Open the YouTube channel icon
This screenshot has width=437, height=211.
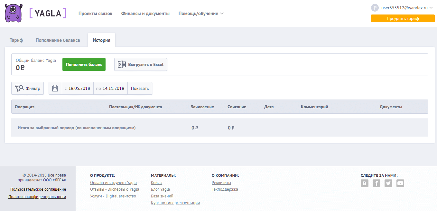(x=400, y=183)
